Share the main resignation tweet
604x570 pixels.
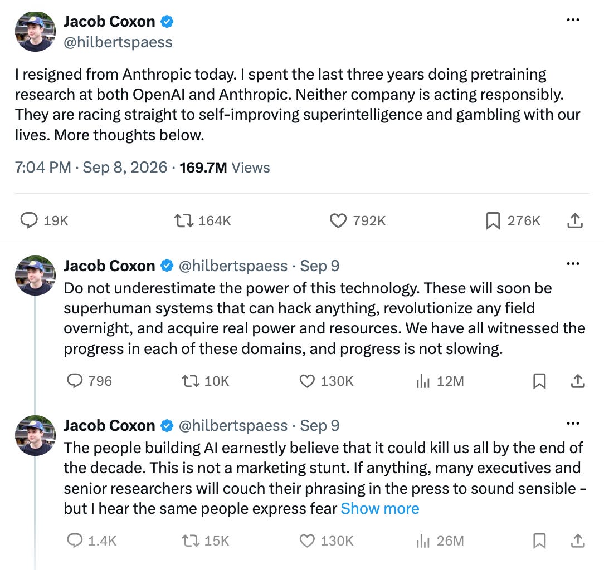coord(574,220)
